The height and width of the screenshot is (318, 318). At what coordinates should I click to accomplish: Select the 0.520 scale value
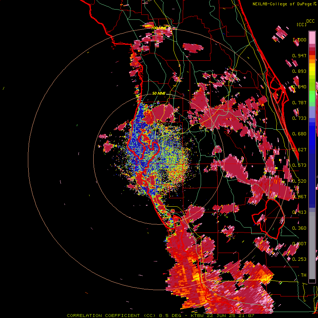(x=299, y=181)
